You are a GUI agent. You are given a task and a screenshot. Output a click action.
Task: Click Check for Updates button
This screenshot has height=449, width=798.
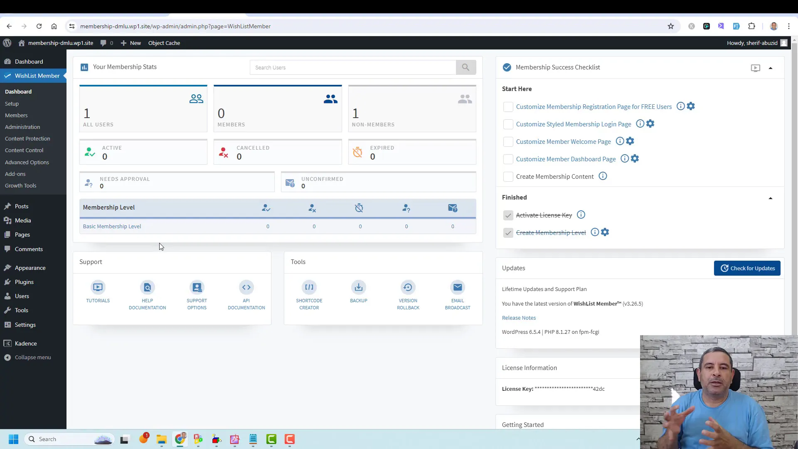coord(748,268)
